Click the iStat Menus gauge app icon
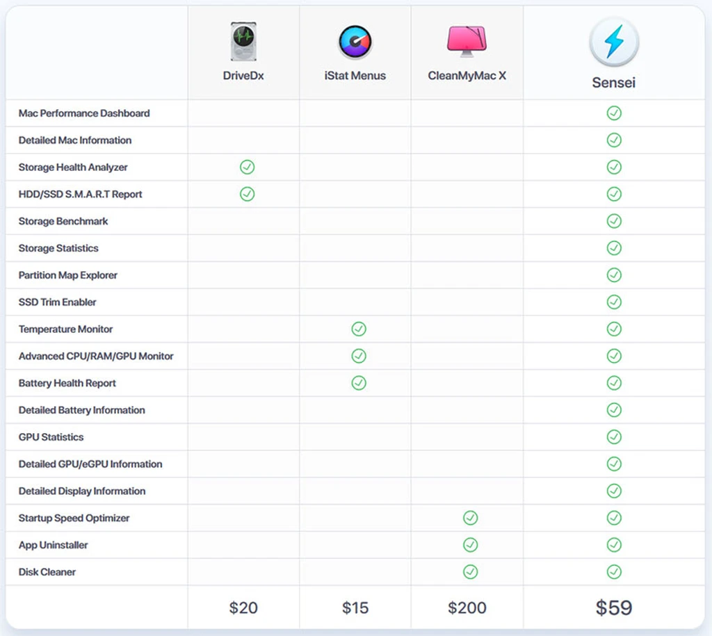Image resolution: width=712 pixels, height=636 pixels. [355, 42]
